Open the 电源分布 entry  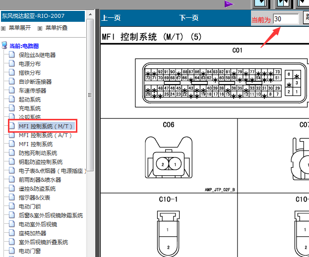(30, 64)
